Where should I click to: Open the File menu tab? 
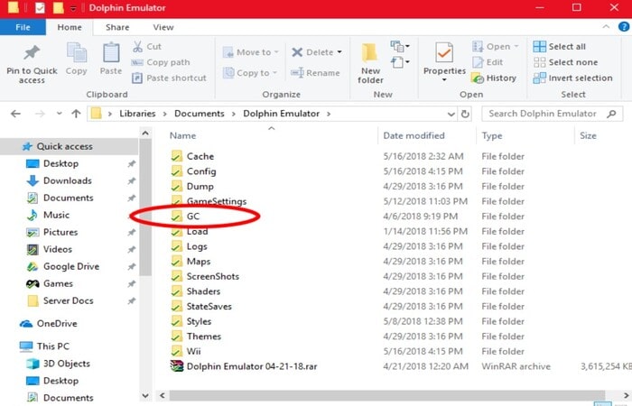click(x=23, y=27)
